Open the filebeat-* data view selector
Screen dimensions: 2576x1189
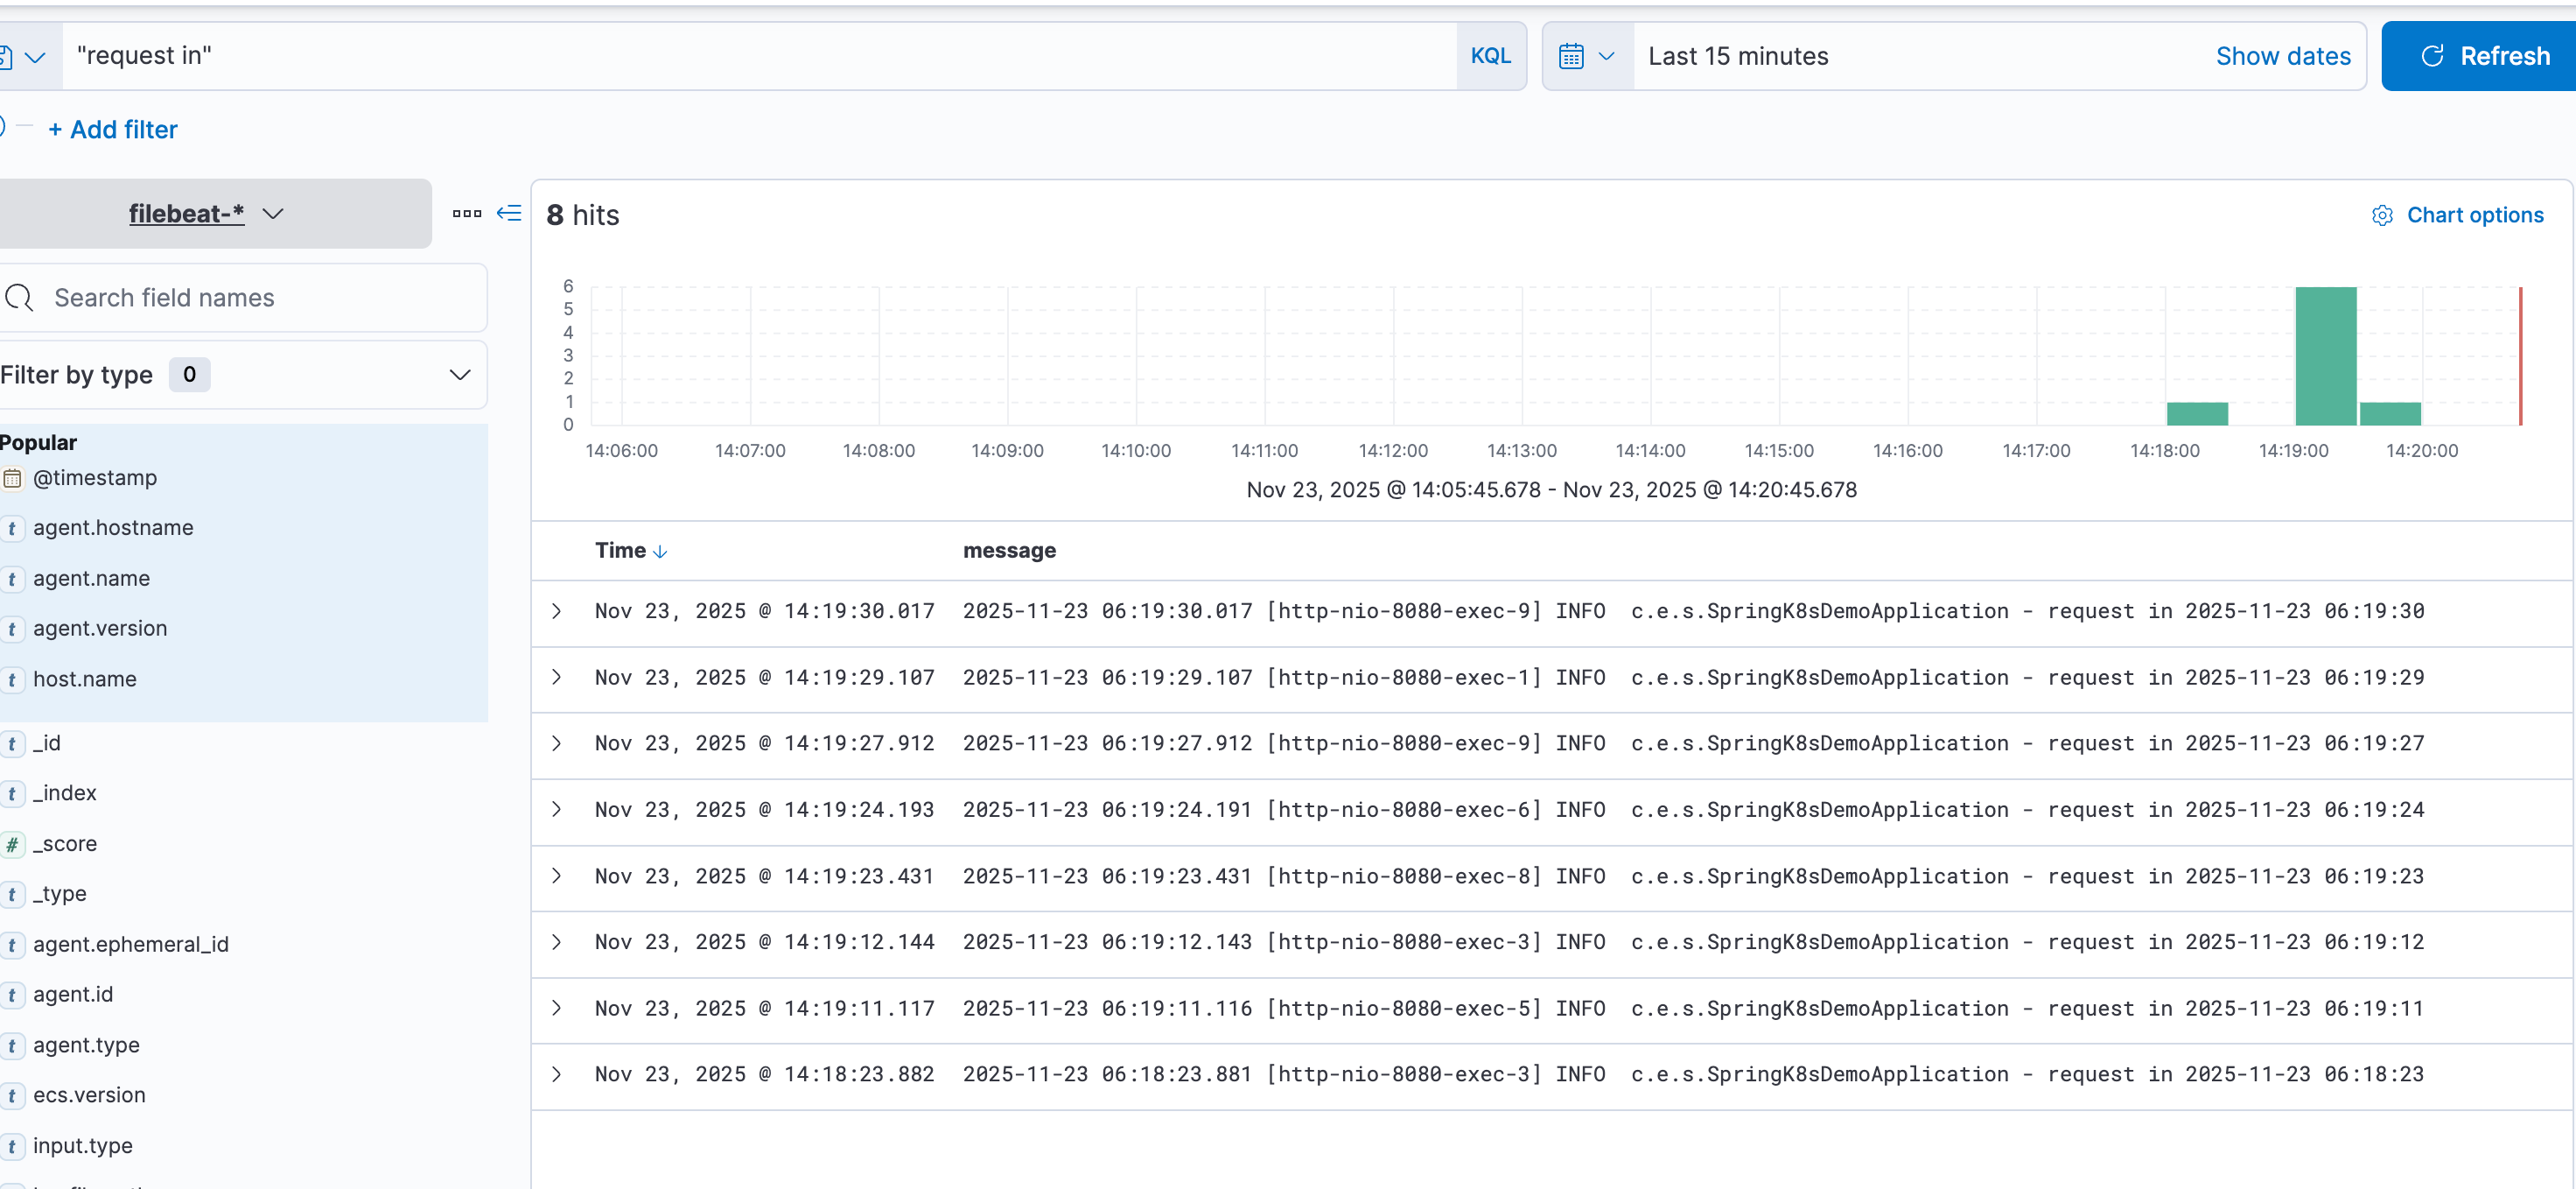(205, 213)
